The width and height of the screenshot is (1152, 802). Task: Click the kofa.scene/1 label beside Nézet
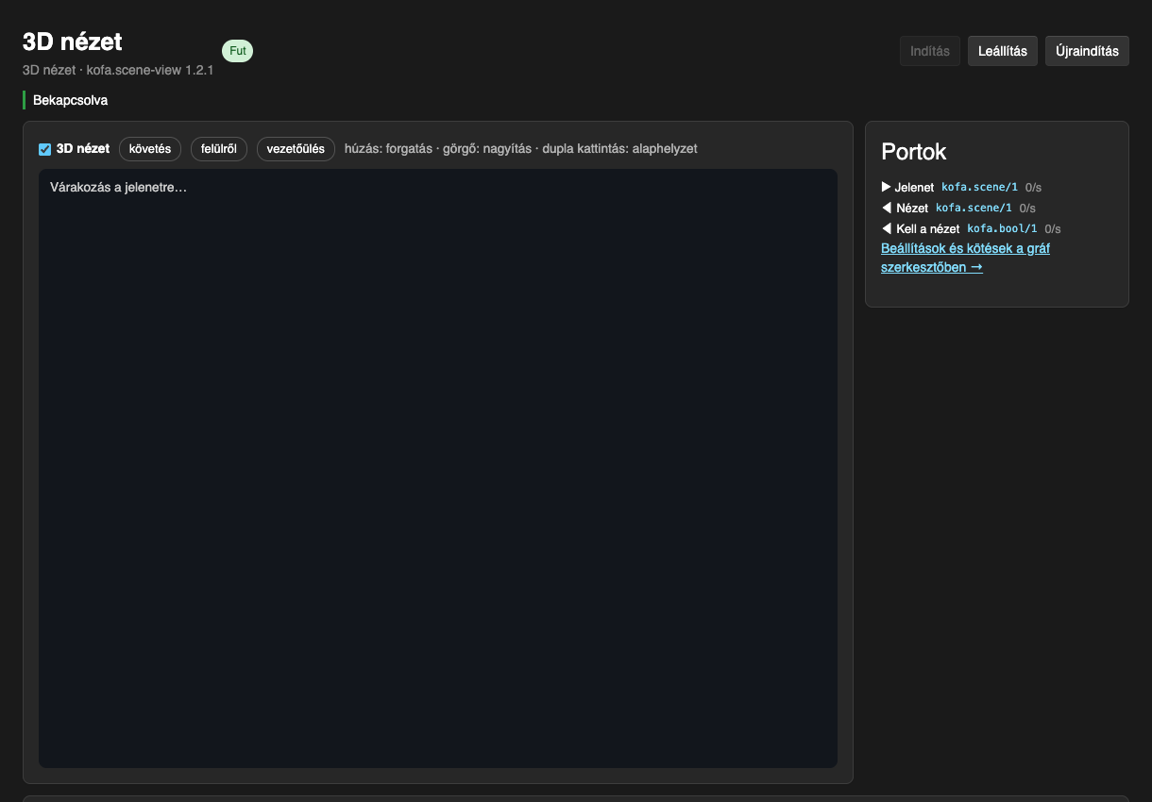(974, 208)
